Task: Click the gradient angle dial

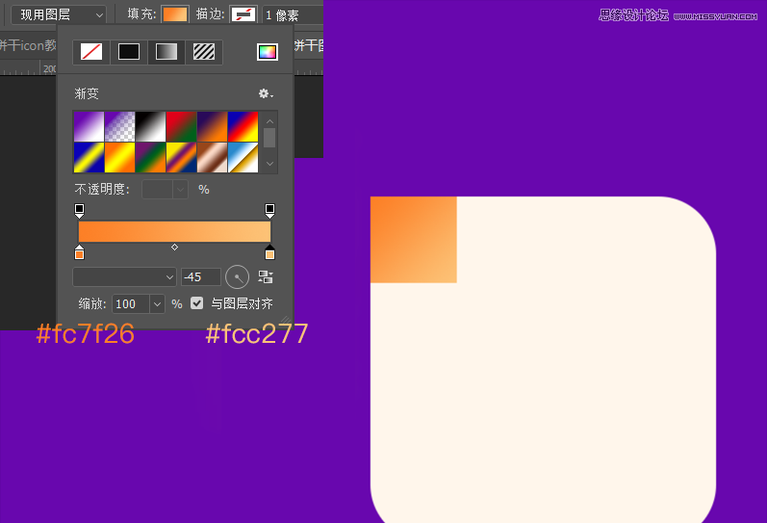Action: (238, 277)
